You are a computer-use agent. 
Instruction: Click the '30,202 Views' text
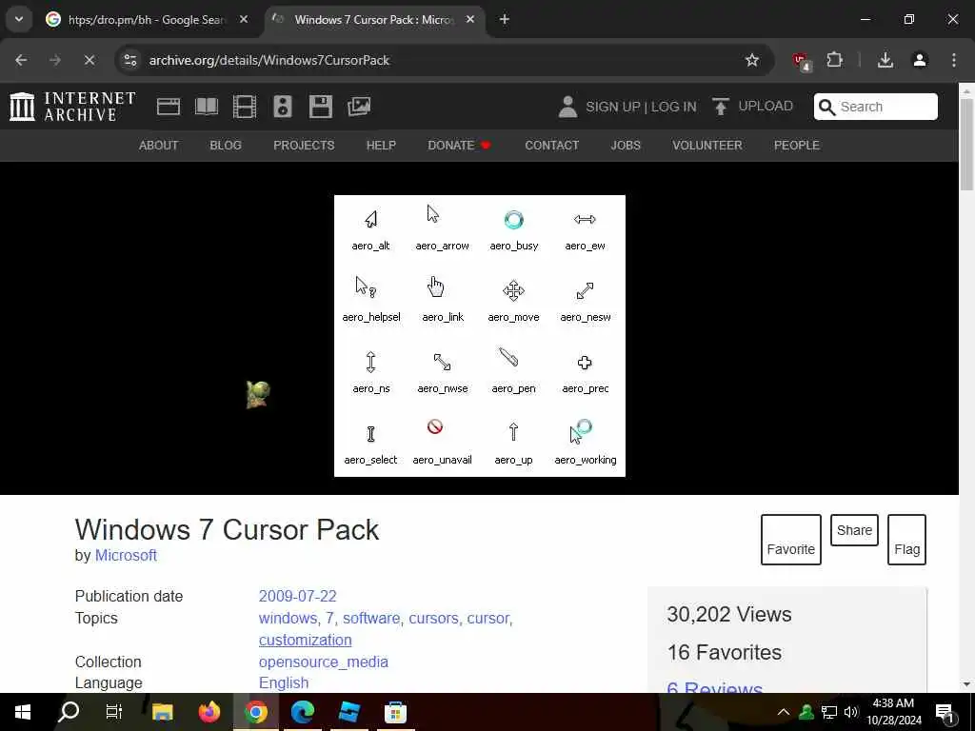728,614
